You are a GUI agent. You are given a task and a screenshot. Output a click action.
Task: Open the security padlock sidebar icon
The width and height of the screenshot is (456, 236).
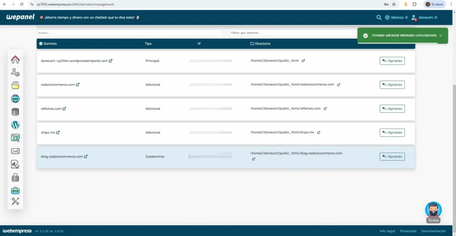coord(16,177)
